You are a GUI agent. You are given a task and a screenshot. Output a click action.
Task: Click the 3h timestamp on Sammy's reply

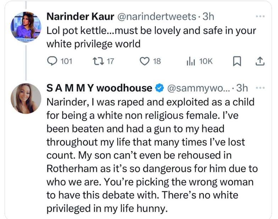pyautogui.click(x=242, y=88)
